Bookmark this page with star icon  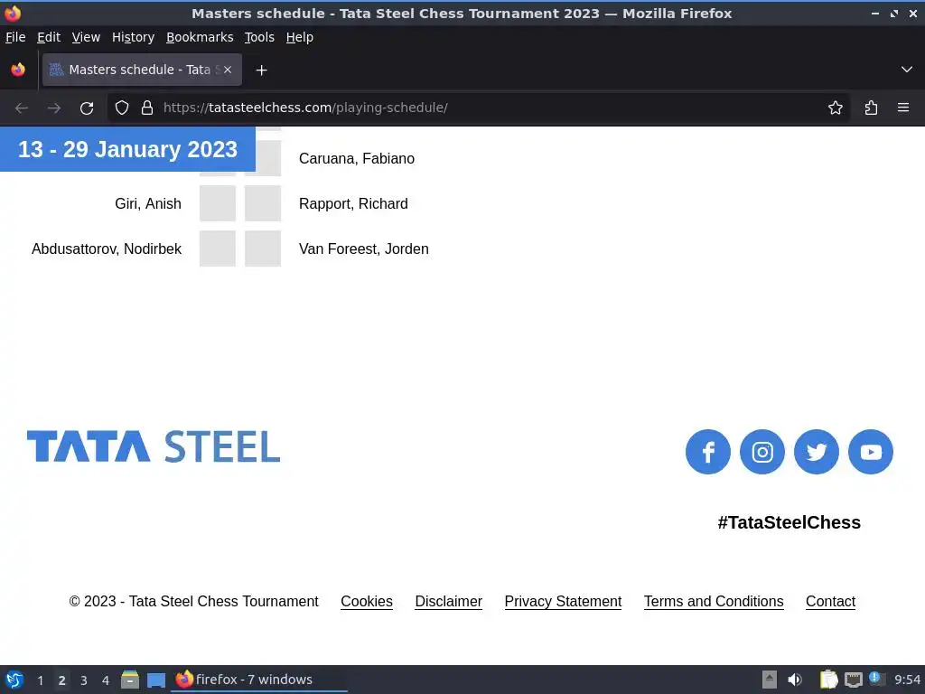(x=836, y=108)
